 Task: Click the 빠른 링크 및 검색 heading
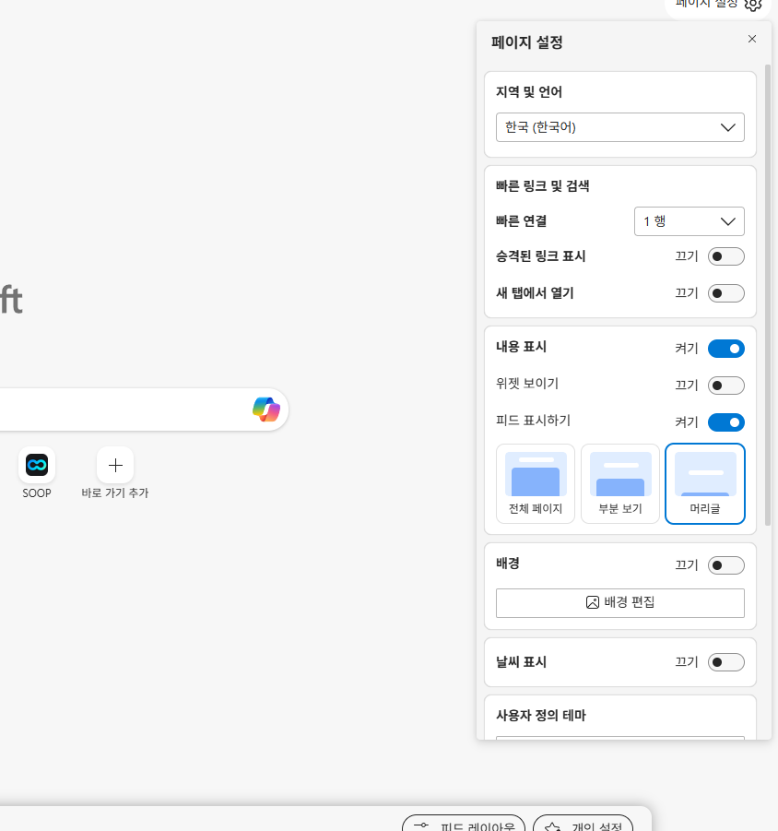click(542, 186)
